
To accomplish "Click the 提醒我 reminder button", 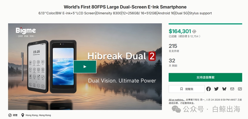I will [x=187, y=89].
